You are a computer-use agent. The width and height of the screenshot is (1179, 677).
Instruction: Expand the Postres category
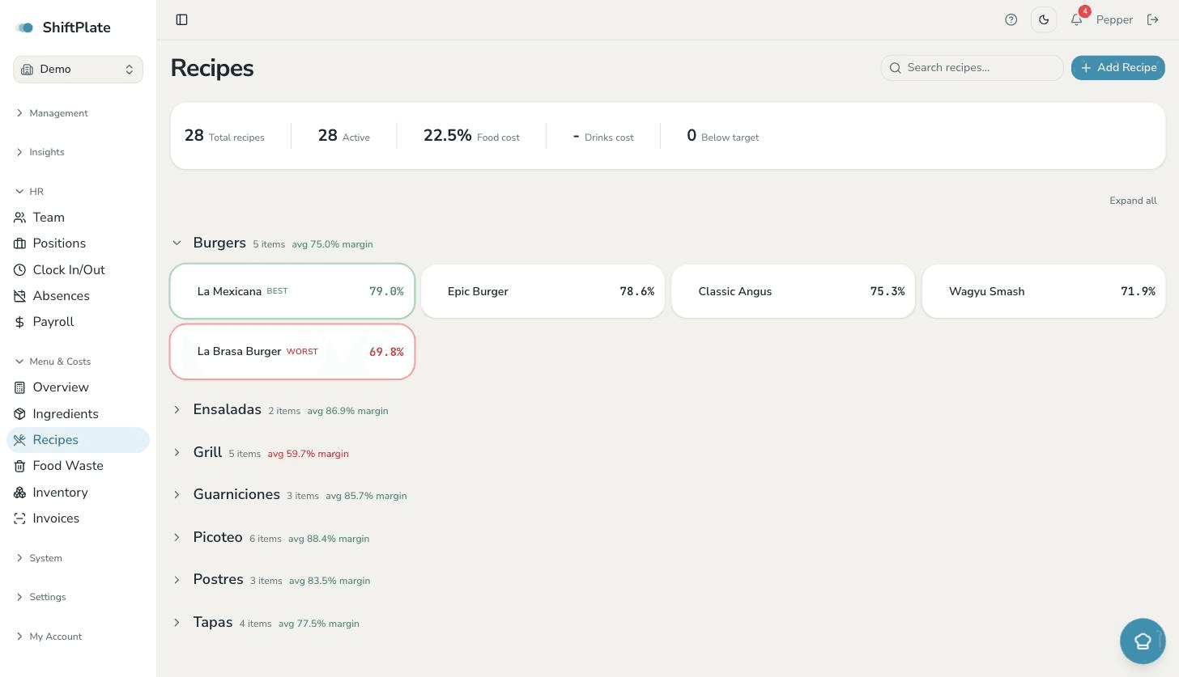(177, 579)
